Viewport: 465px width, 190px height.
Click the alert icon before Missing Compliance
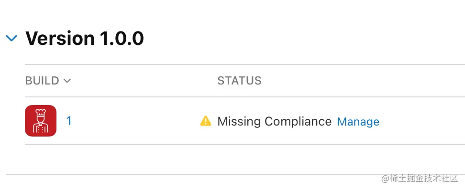click(206, 121)
